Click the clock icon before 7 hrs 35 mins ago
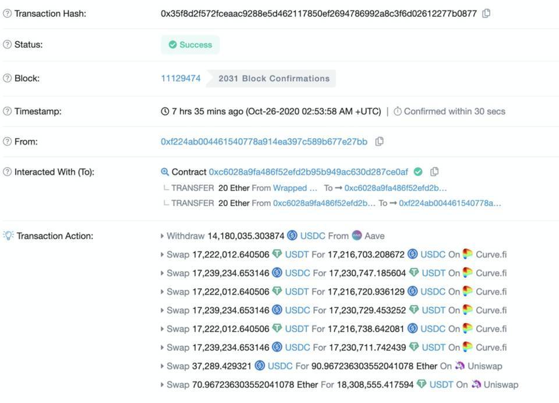Screen dimensions: 559x403 (165, 111)
